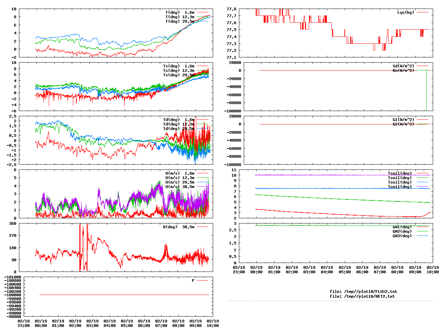Click the 'D(deg) 30.5m' wind direction legend
The width and height of the screenshot is (440, 330).
[179, 227]
